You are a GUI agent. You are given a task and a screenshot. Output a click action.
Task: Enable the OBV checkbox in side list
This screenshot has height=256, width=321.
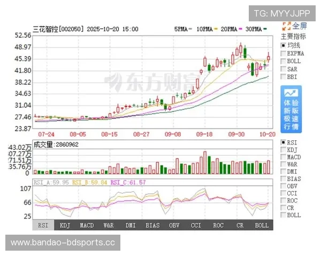pos(283,186)
